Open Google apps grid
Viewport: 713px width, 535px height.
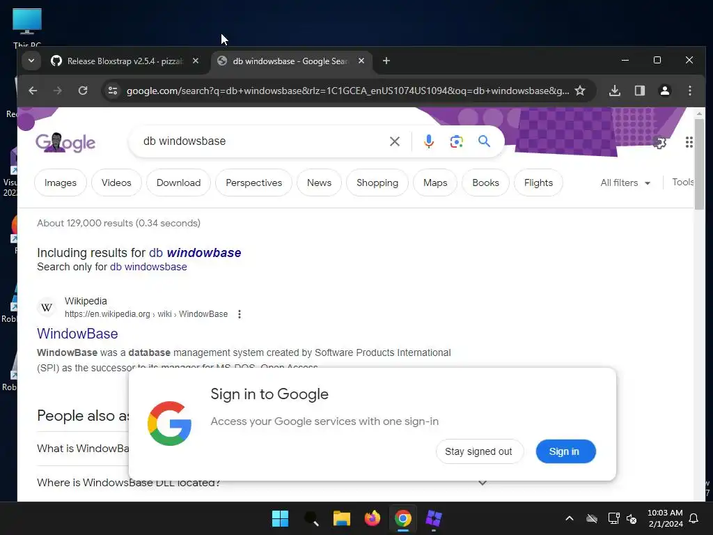click(689, 142)
